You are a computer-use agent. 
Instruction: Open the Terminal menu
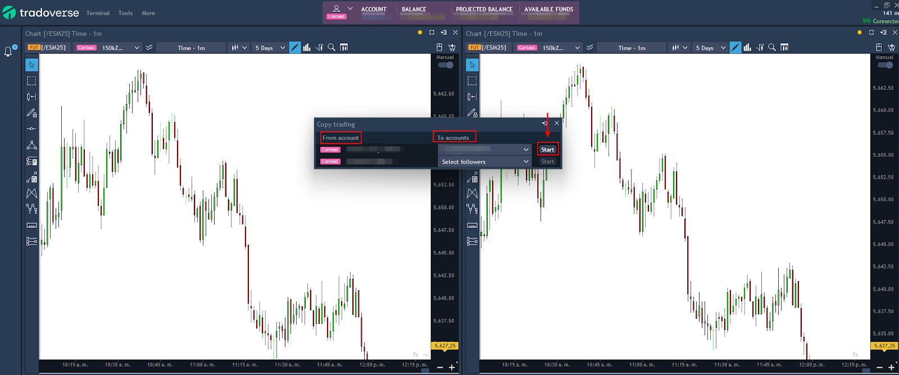[x=98, y=13]
